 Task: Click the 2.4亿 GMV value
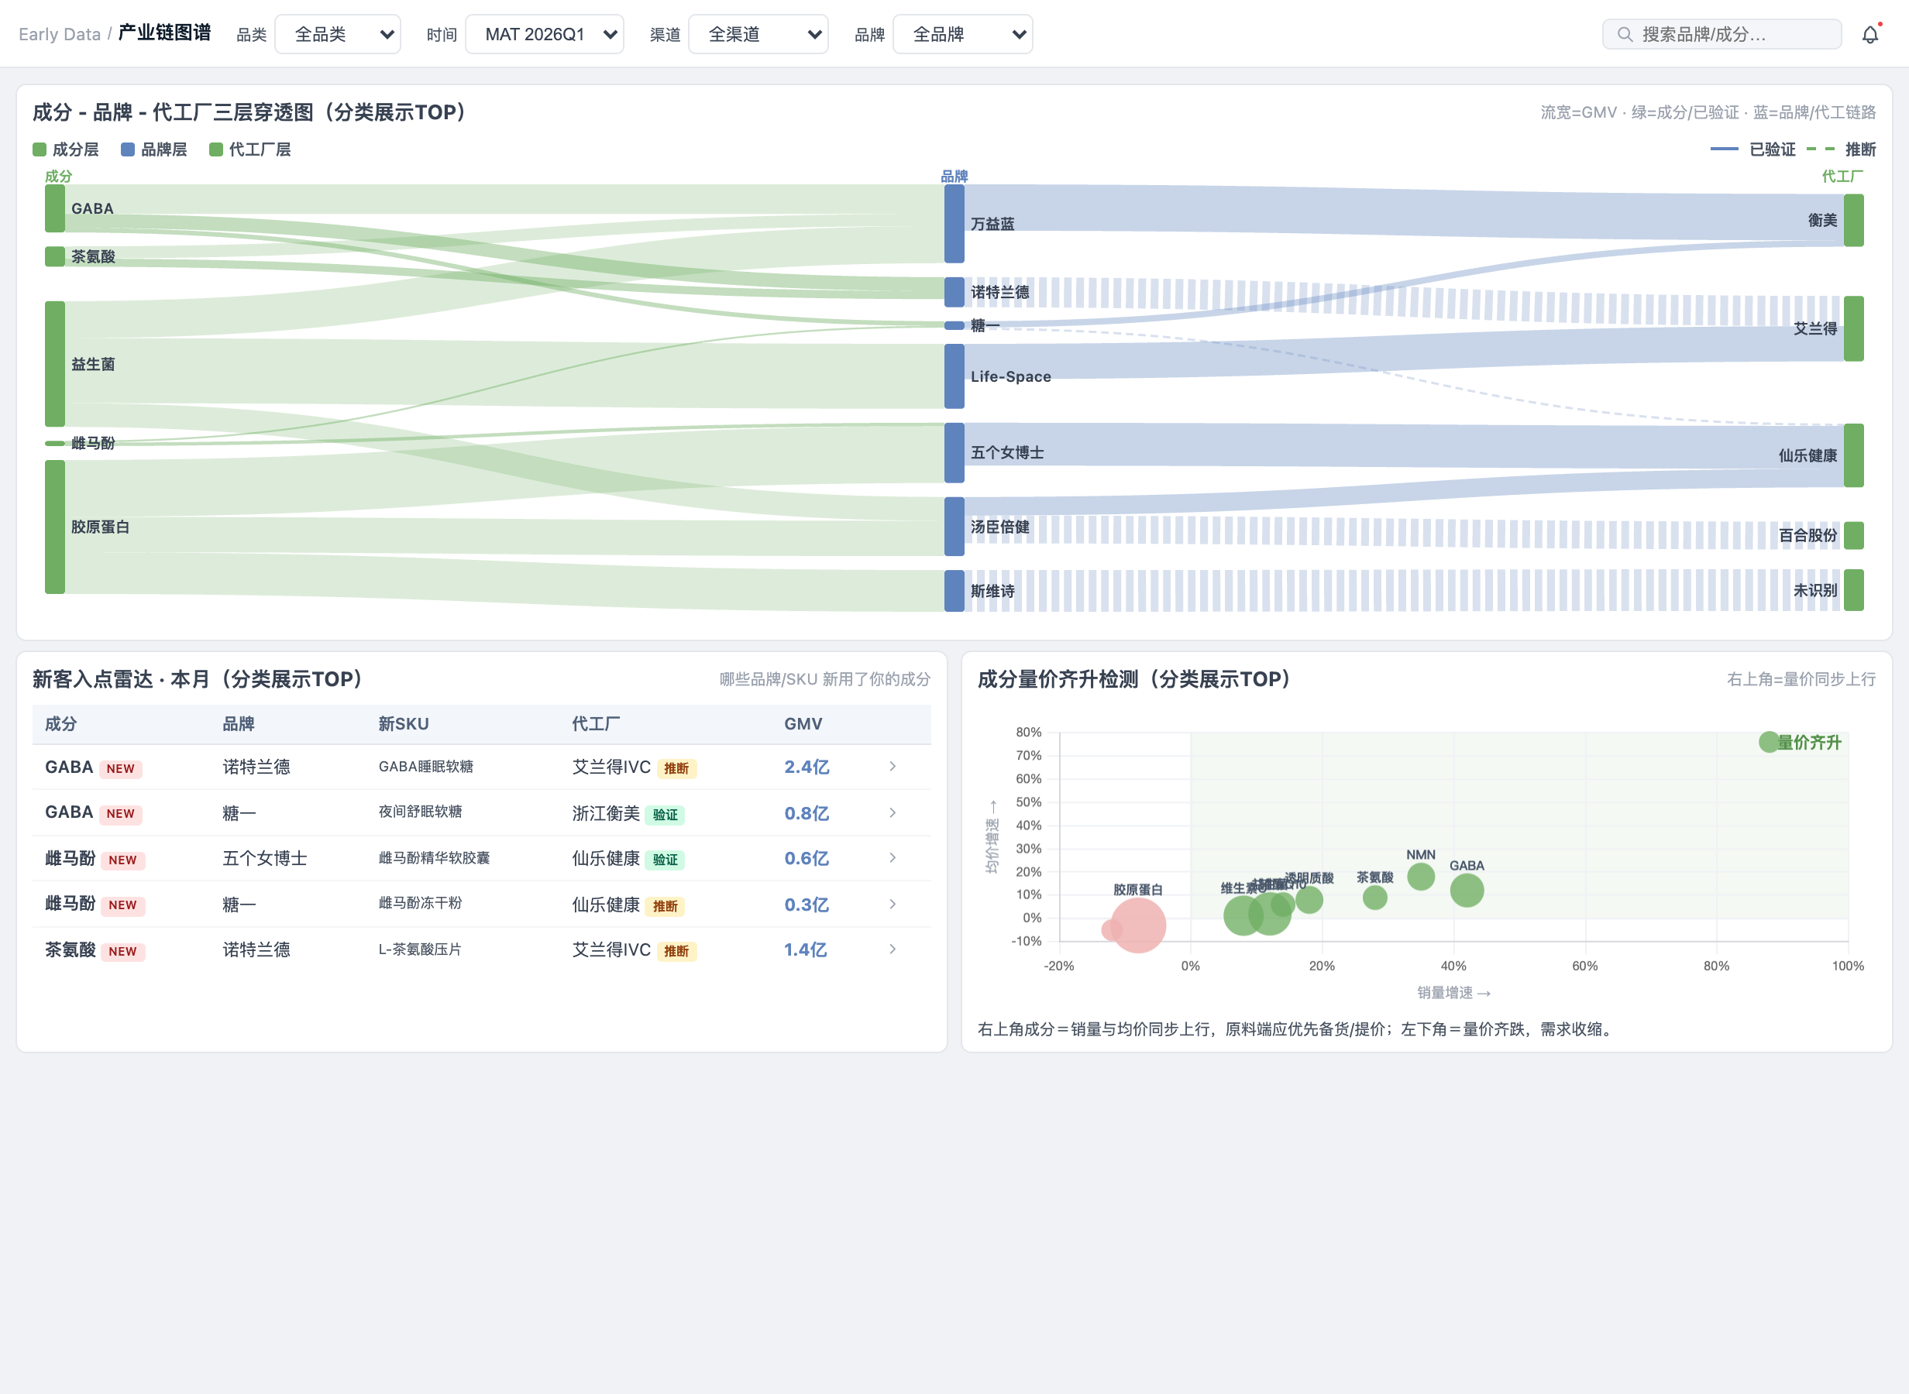coord(807,767)
